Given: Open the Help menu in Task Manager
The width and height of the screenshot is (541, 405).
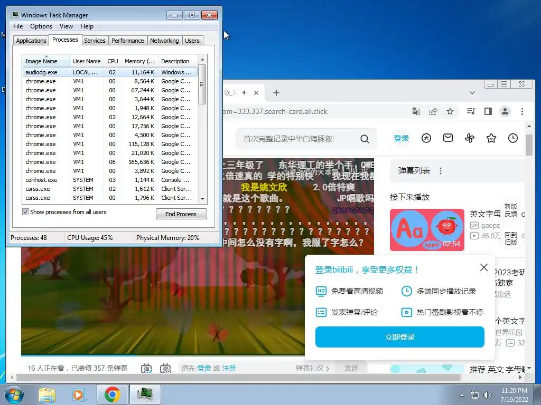Looking at the screenshot, I should [x=87, y=26].
